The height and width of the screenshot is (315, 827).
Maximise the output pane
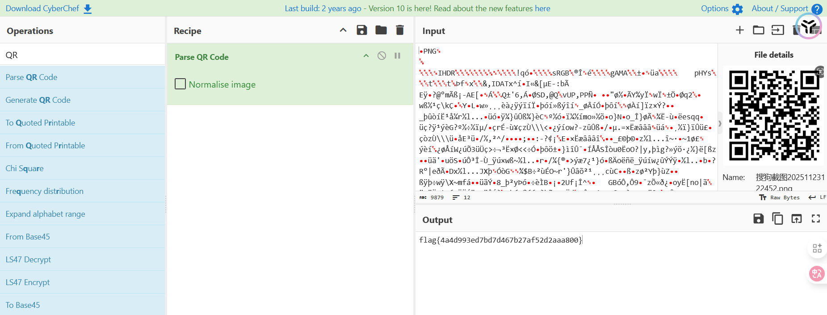tap(816, 218)
